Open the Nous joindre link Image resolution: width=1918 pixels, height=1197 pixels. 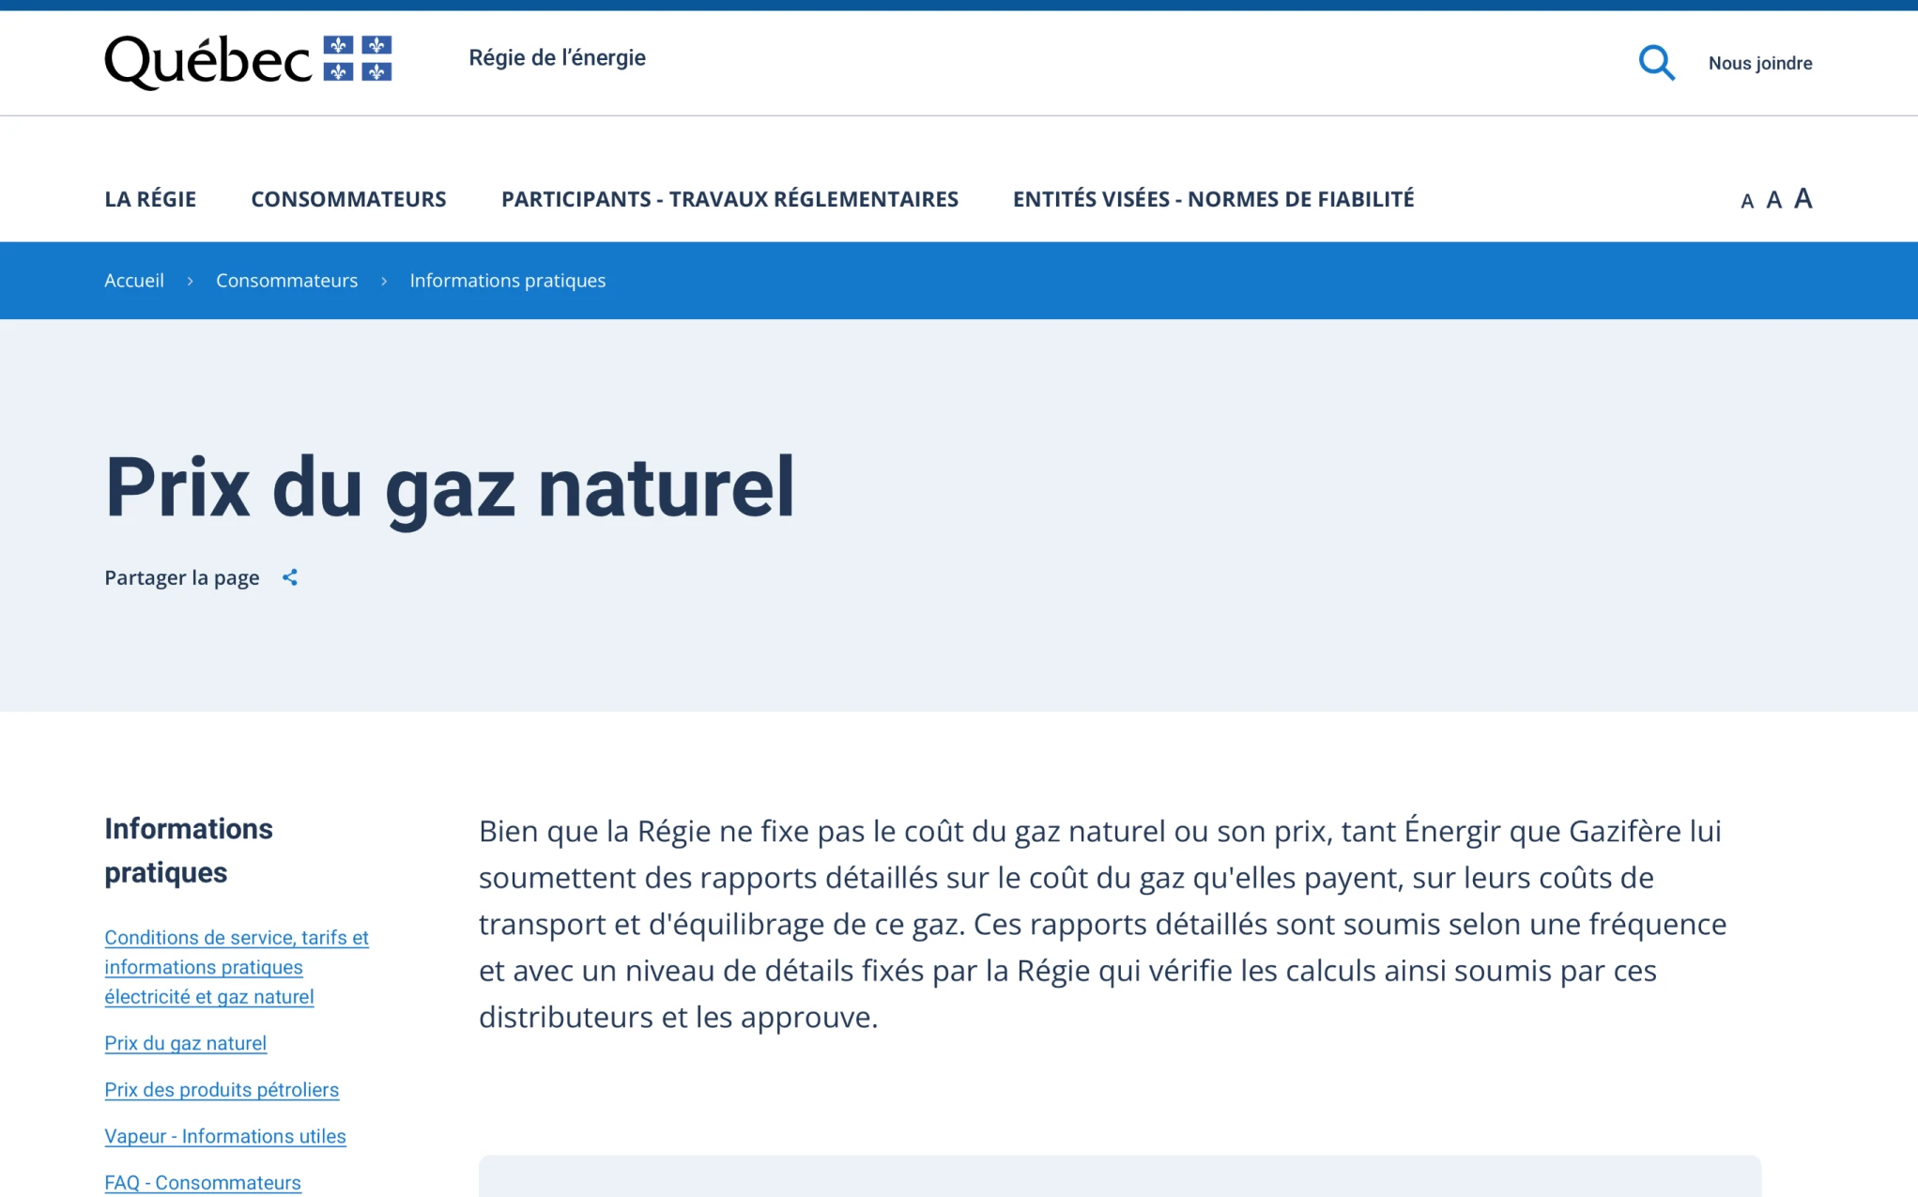pyautogui.click(x=1759, y=63)
